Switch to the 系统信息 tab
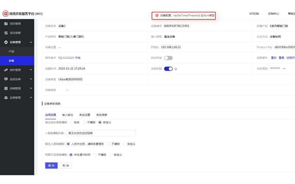Image resolution: width=295 pixels, height=184 pixels. coord(102,115)
